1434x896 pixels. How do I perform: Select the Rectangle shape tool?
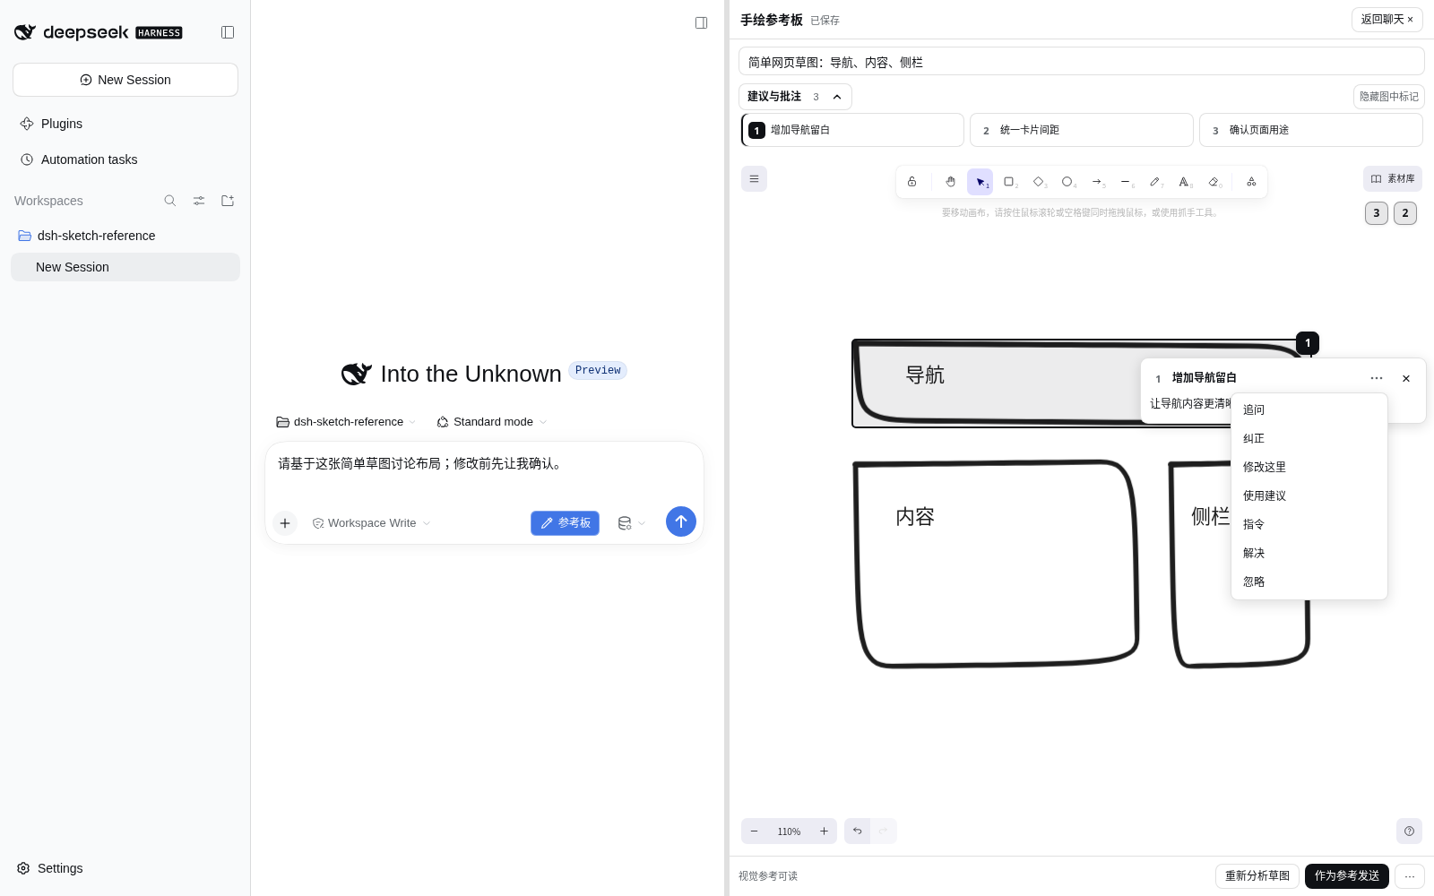(x=1009, y=182)
